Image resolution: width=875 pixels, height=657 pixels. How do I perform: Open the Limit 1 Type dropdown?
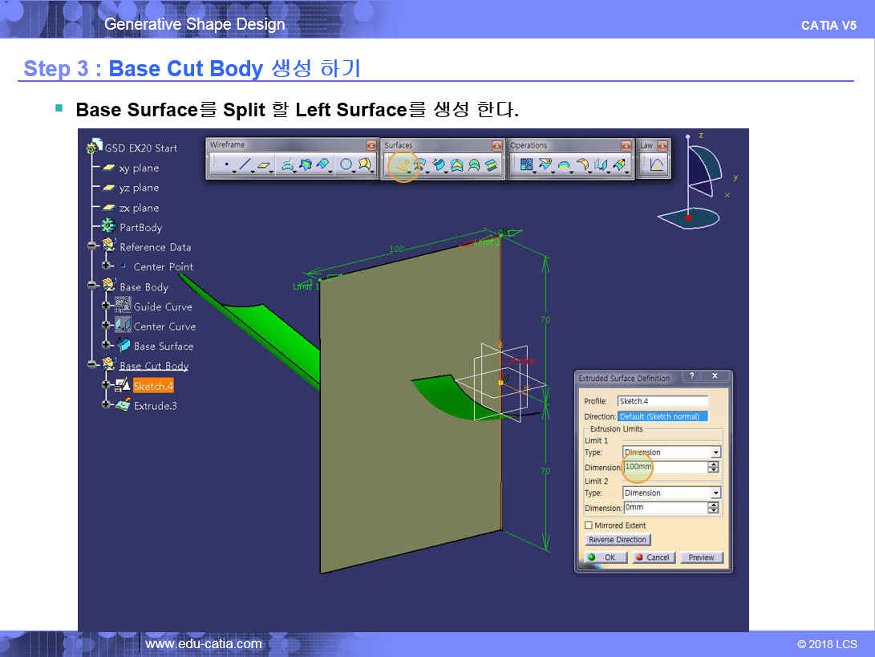coord(715,452)
